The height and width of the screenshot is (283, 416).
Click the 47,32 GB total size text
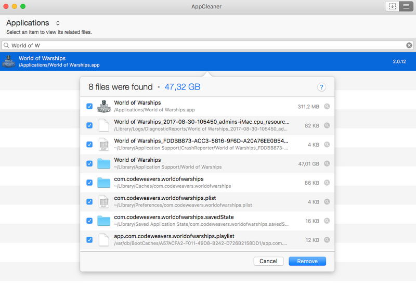click(x=183, y=87)
